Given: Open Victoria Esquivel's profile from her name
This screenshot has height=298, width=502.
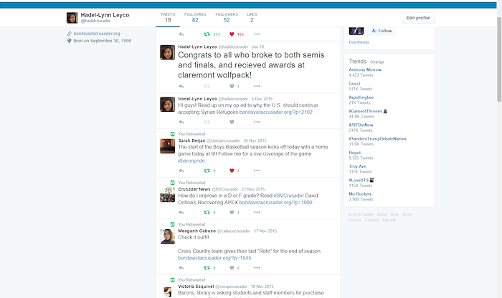Looking at the screenshot, I should 196,287.
